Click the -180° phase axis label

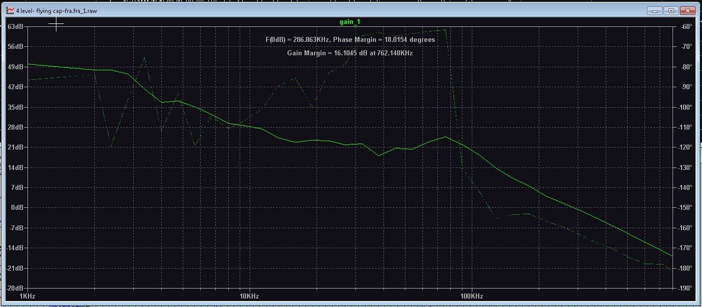[x=686, y=268]
